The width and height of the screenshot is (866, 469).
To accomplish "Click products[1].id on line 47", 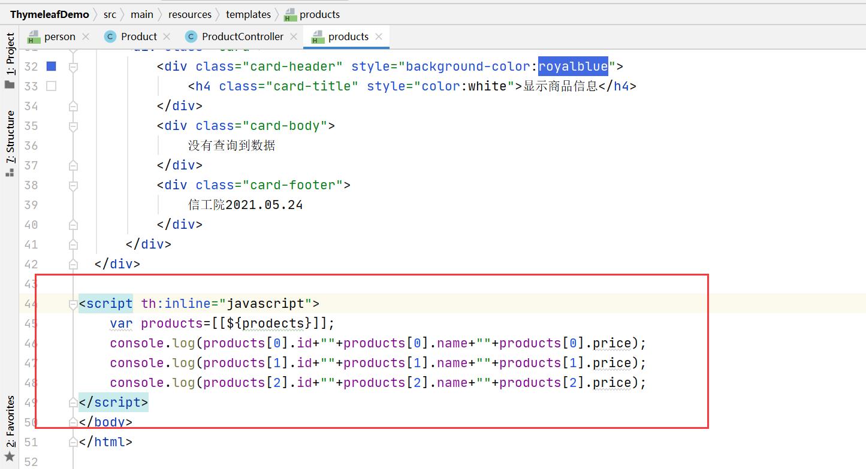I will (258, 363).
